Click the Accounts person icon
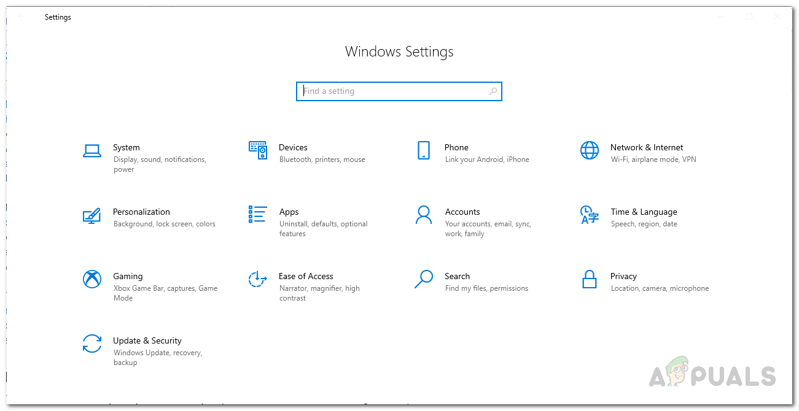 coord(424,215)
